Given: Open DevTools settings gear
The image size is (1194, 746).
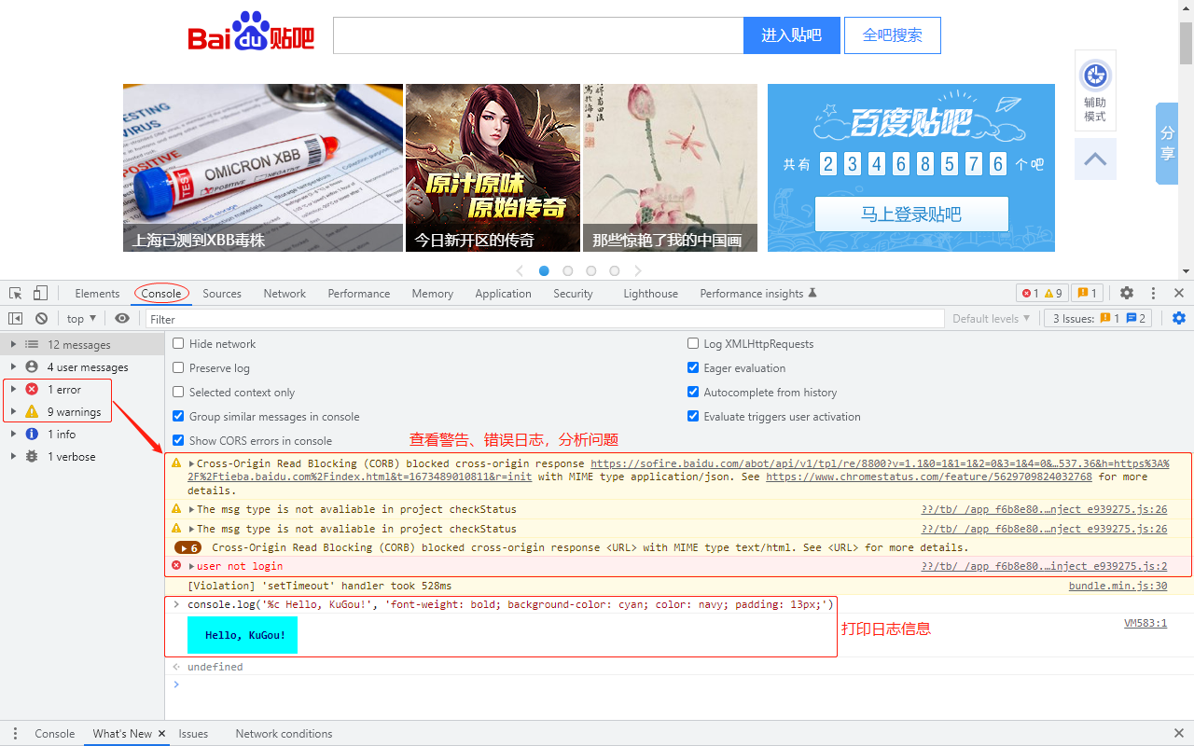Looking at the screenshot, I should tap(1127, 293).
